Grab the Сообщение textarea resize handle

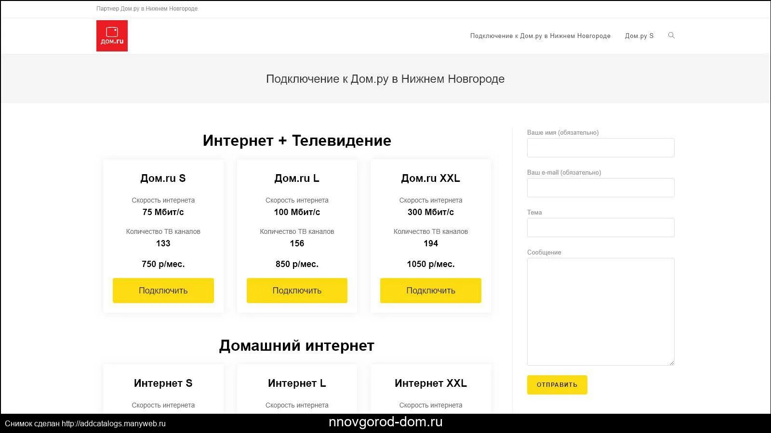point(671,362)
